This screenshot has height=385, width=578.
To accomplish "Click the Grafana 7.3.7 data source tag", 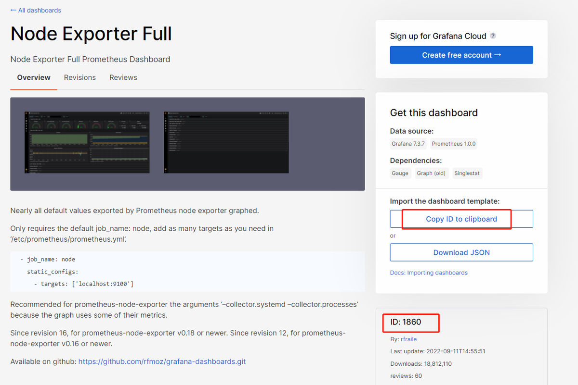I will pyautogui.click(x=408, y=144).
